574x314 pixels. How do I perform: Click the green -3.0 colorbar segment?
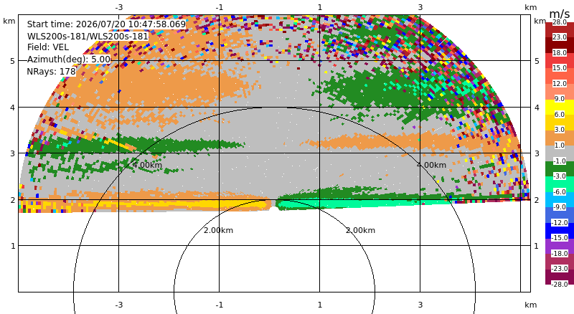tap(560, 168)
